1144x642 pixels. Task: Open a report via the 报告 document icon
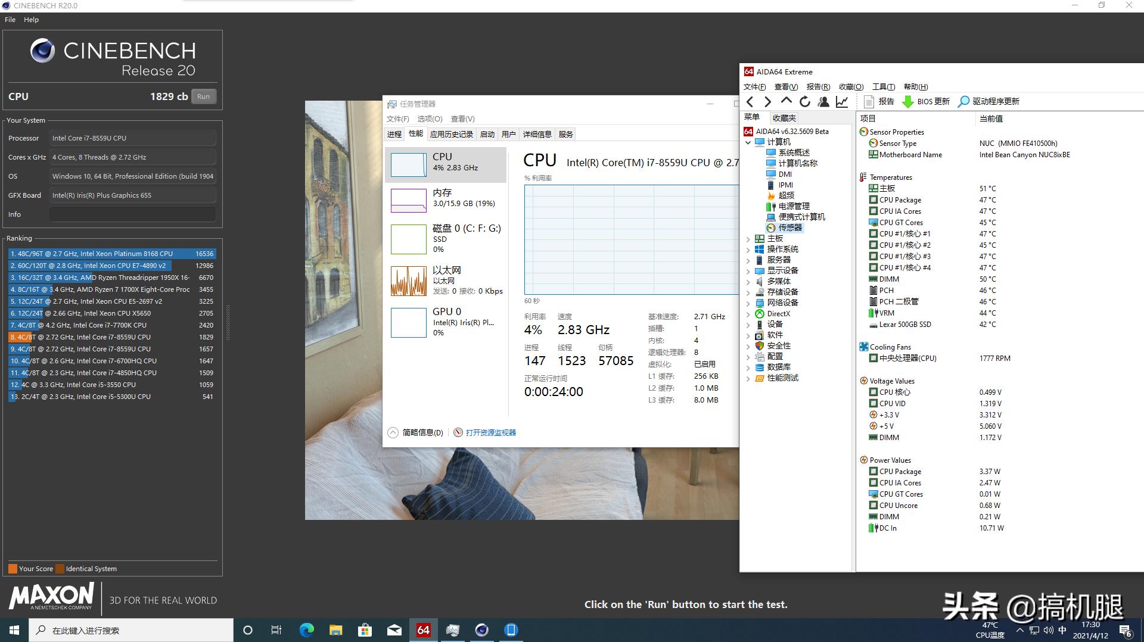(870, 101)
